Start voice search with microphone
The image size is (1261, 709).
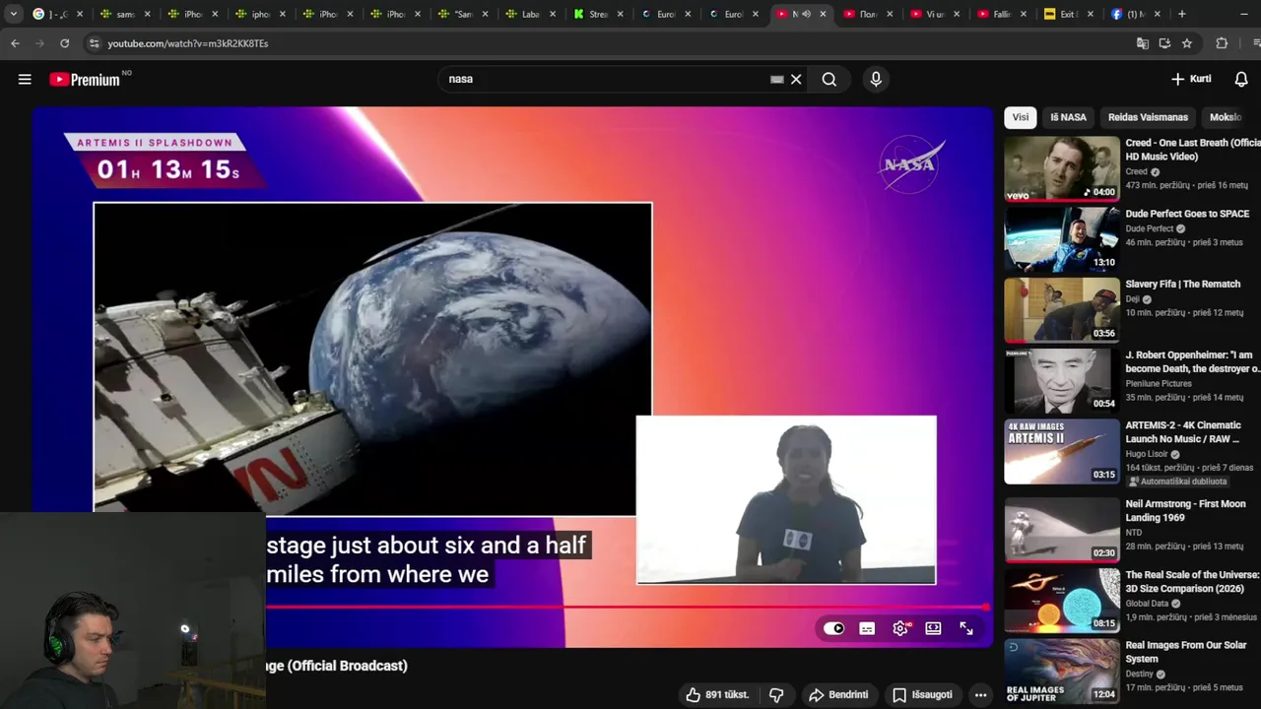pos(876,79)
